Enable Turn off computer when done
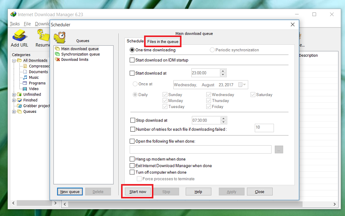 132,172
